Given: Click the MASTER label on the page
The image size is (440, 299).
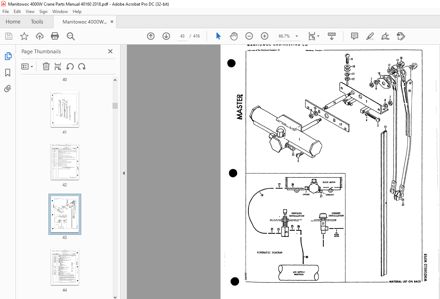Looking at the screenshot, I should pyautogui.click(x=240, y=107).
